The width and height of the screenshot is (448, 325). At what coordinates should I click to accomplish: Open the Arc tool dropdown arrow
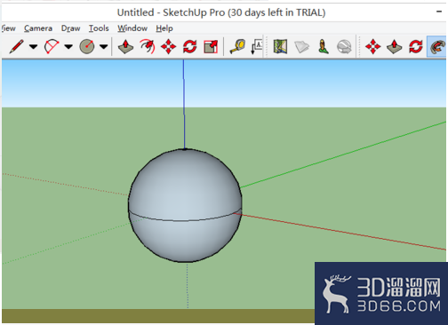[68, 46]
